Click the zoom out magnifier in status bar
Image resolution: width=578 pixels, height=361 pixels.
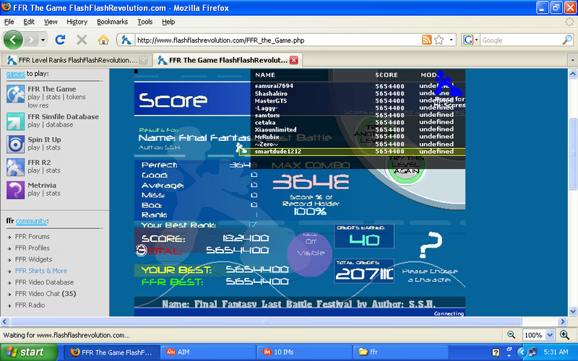512,335
